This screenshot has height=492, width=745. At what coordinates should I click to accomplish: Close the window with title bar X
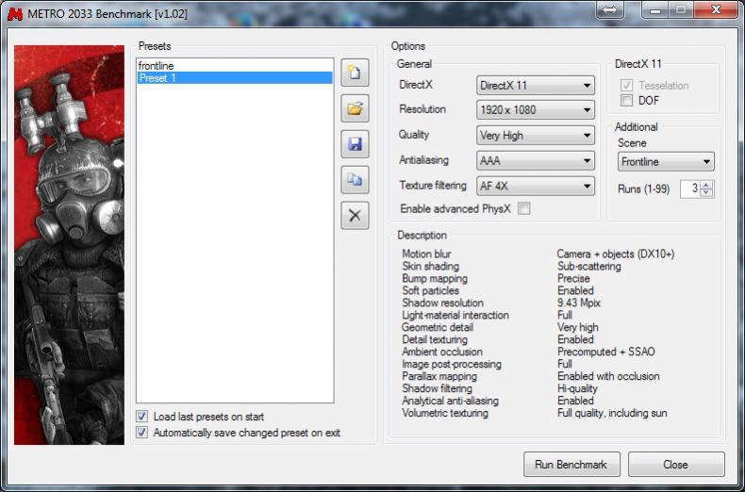tap(717, 10)
